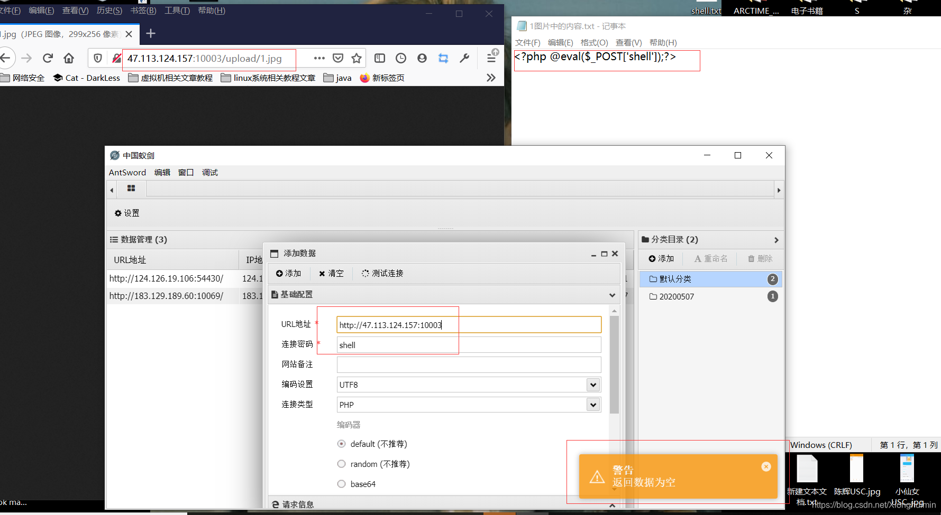Select random (不推荐) encoder
The height and width of the screenshot is (515, 941).
[x=342, y=464]
